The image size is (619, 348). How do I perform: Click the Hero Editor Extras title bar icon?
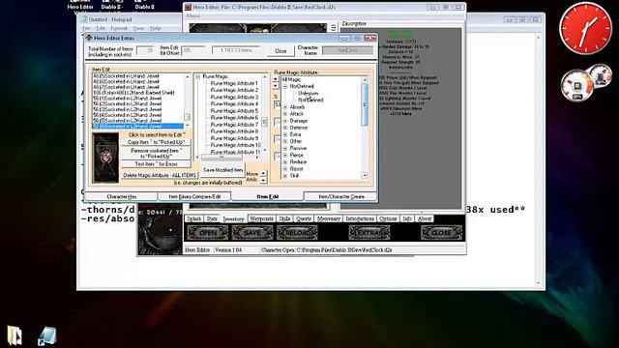pyautogui.click(x=89, y=38)
